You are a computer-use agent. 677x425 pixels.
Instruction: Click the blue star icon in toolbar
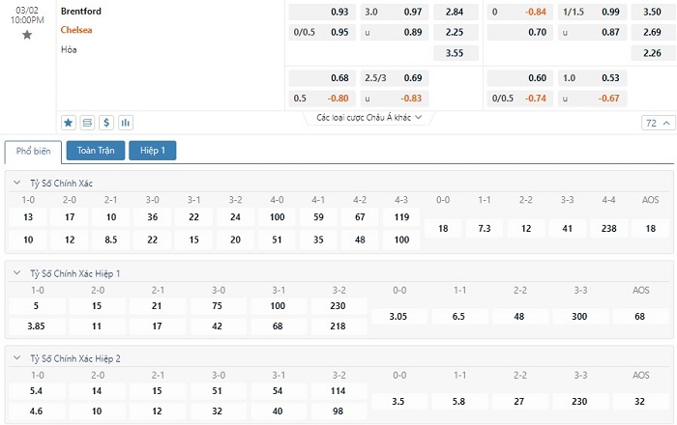point(69,123)
